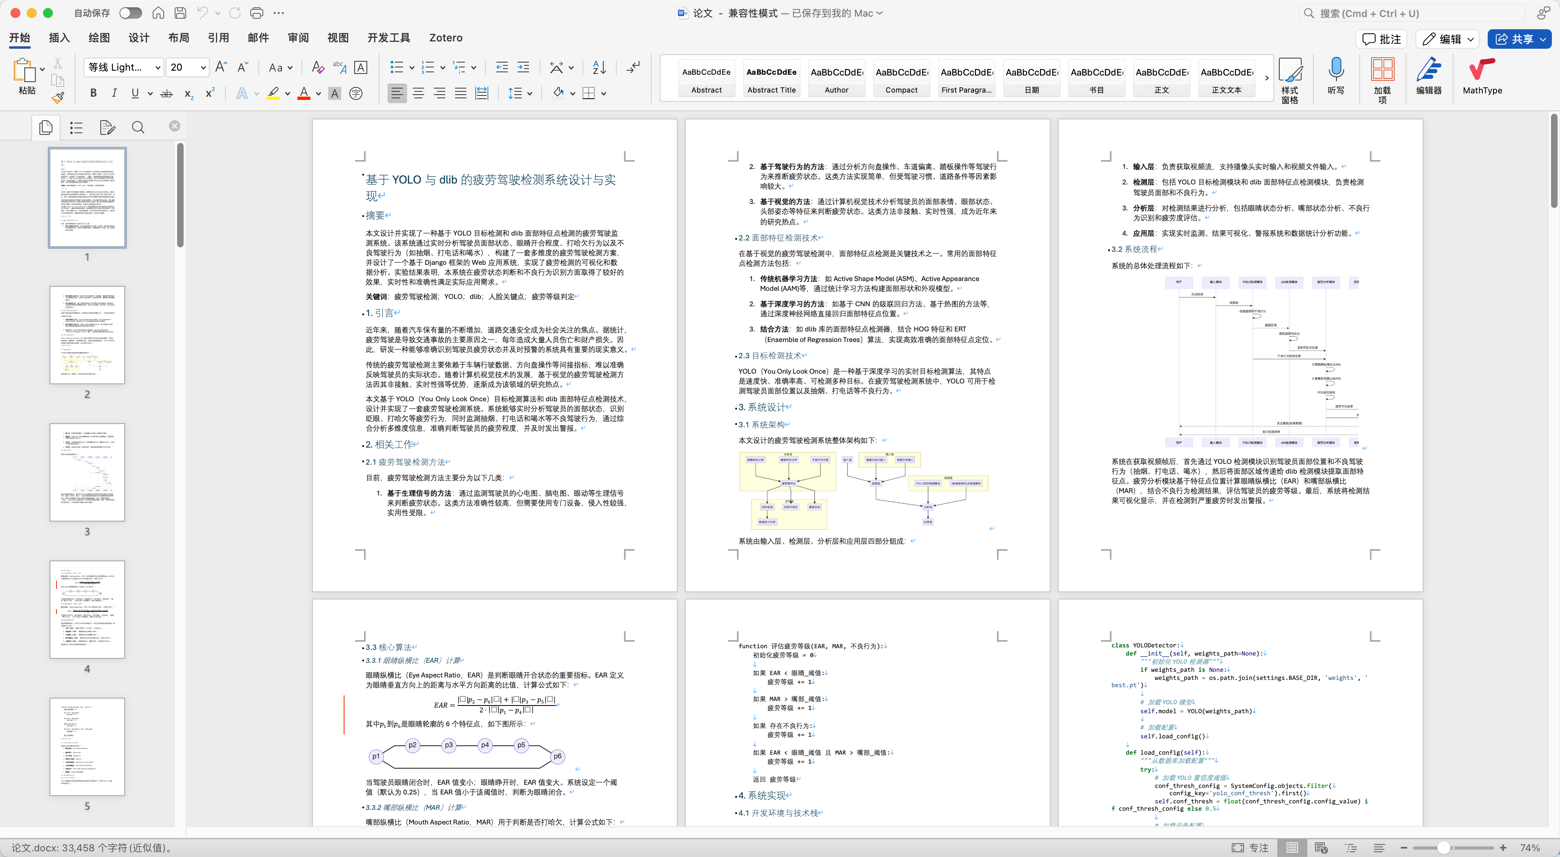This screenshot has width=1560, height=857.
Task: Open the Zotero ribbon tab
Action: pyautogui.click(x=445, y=37)
